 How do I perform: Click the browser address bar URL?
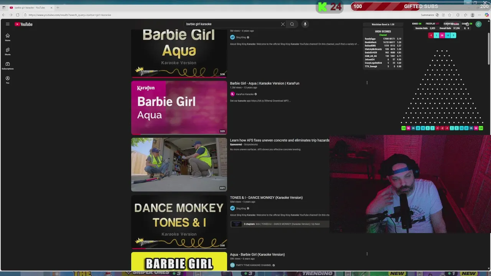coord(69,15)
